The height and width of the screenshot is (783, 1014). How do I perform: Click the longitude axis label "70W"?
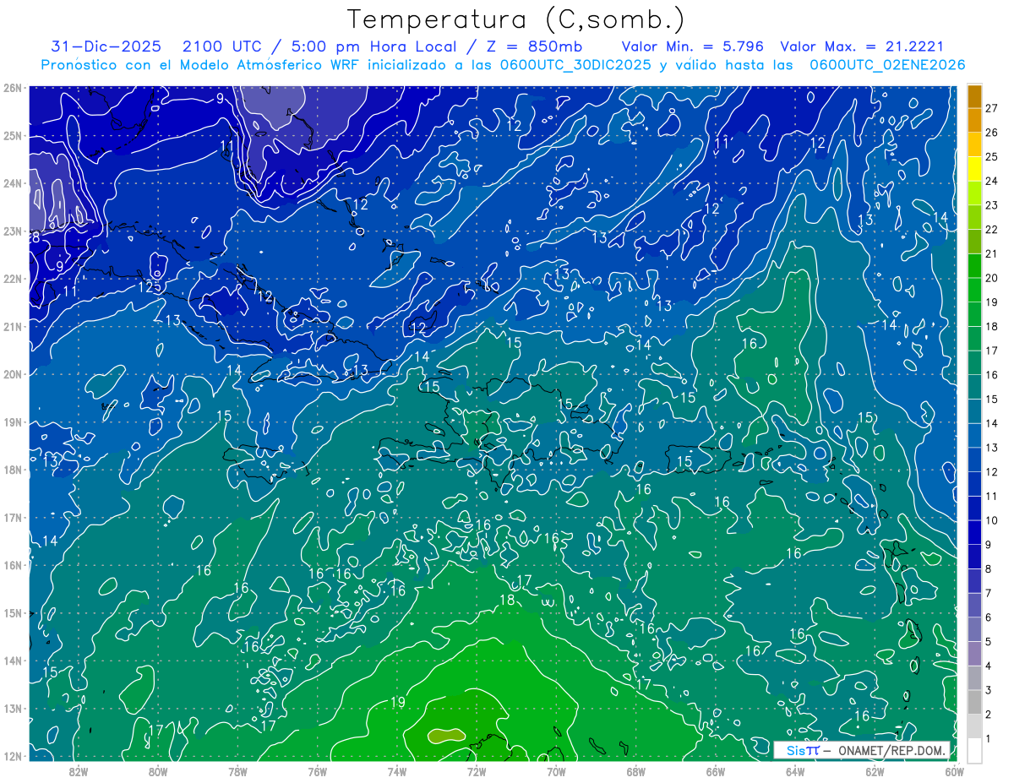click(556, 770)
